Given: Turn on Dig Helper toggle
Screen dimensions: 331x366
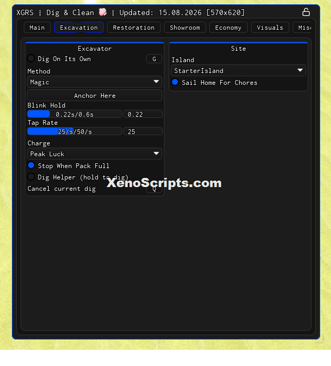Looking at the screenshot, I should (x=31, y=177).
